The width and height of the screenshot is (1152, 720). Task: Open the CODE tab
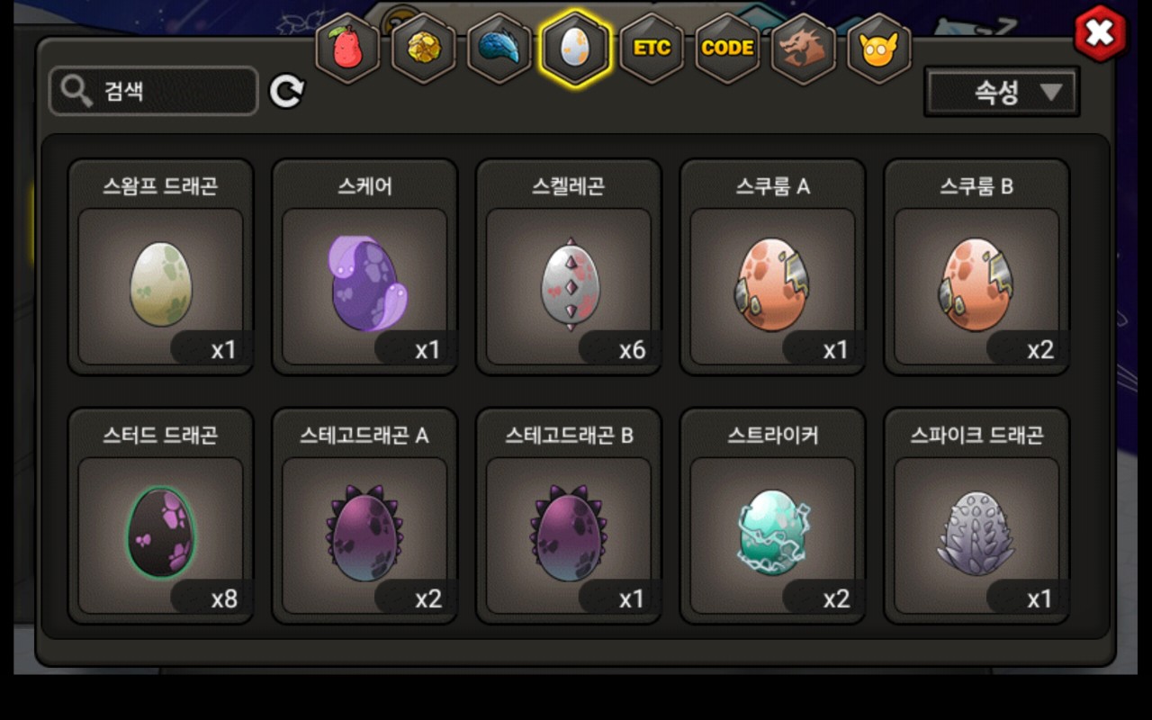[727, 49]
